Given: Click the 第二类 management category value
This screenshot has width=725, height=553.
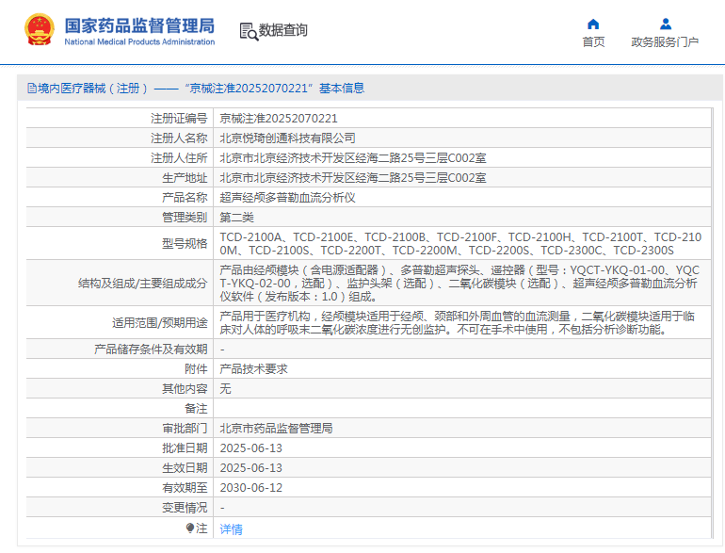Looking at the screenshot, I should pyautogui.click(x=237, y=217).
